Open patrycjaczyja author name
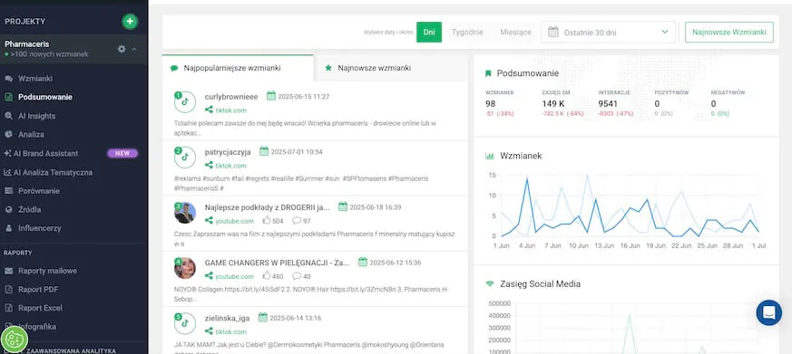Screen dimensions: 792x354 point(228,152)
